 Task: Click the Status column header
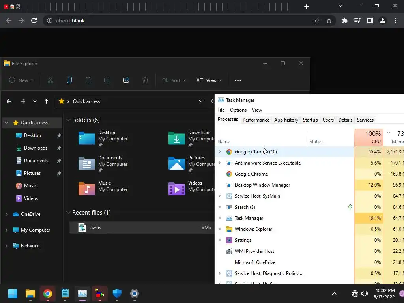tap(331, 138)
